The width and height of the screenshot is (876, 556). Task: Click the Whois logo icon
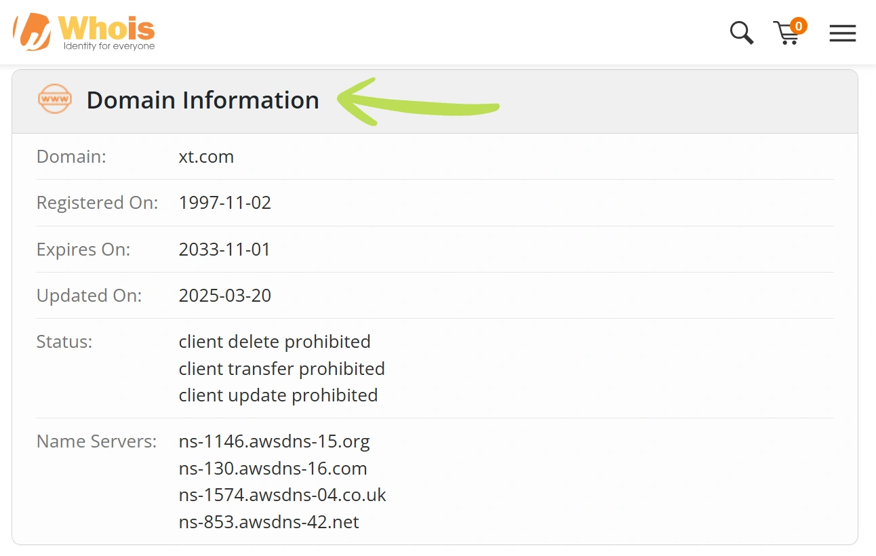click(x=32, y=32)
